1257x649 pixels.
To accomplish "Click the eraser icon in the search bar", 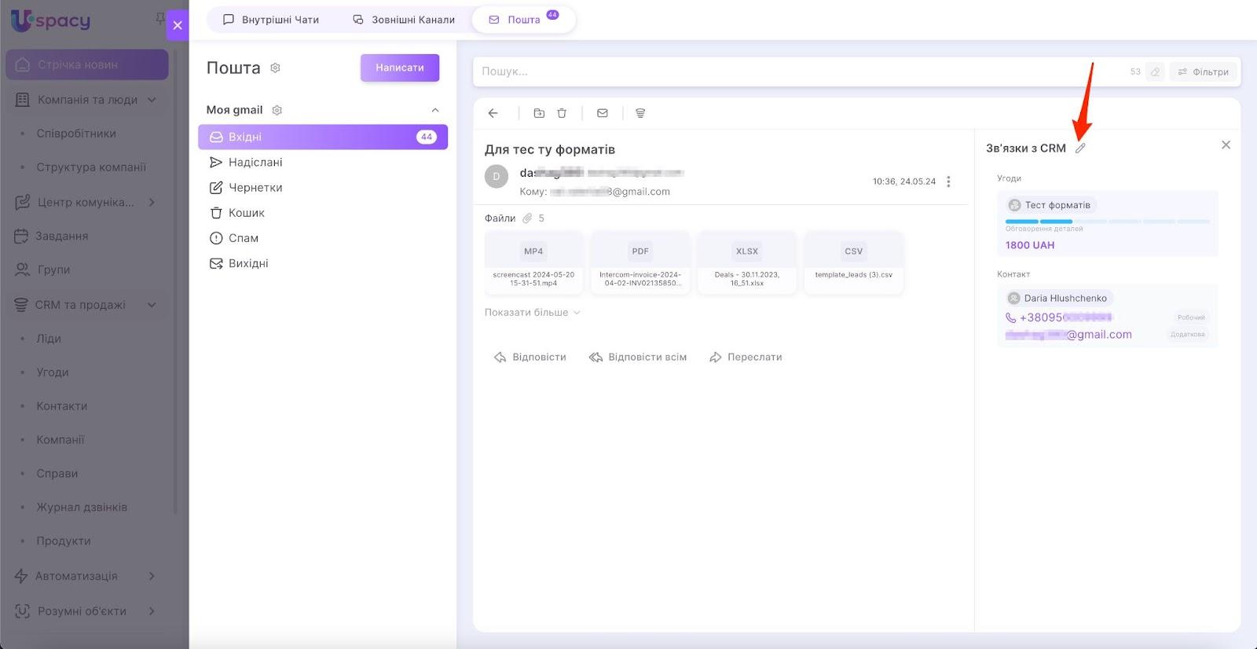I will click(x=1155, y=71).
